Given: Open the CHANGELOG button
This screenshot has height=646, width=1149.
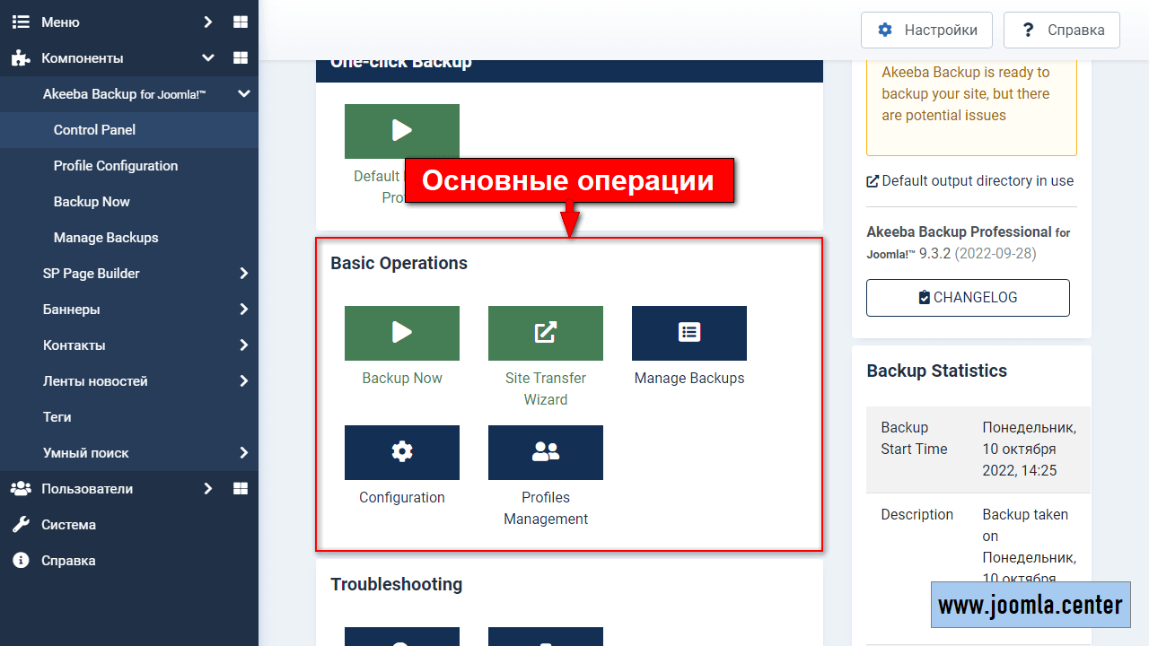Looking at the screenshot, I should point(968,298).
